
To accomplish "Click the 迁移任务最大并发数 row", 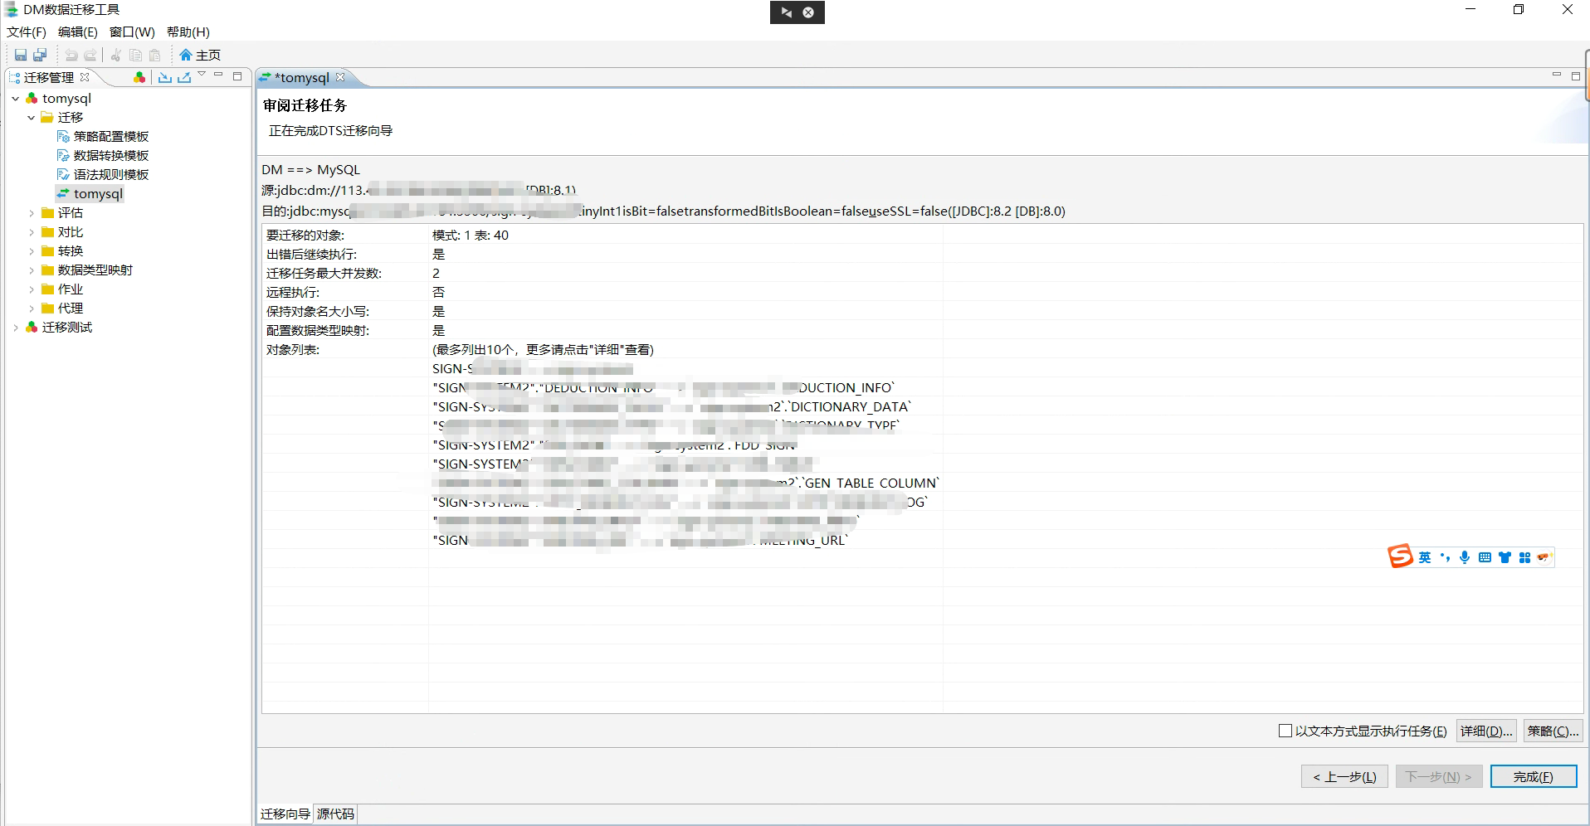I will click(x=922, y=274).
